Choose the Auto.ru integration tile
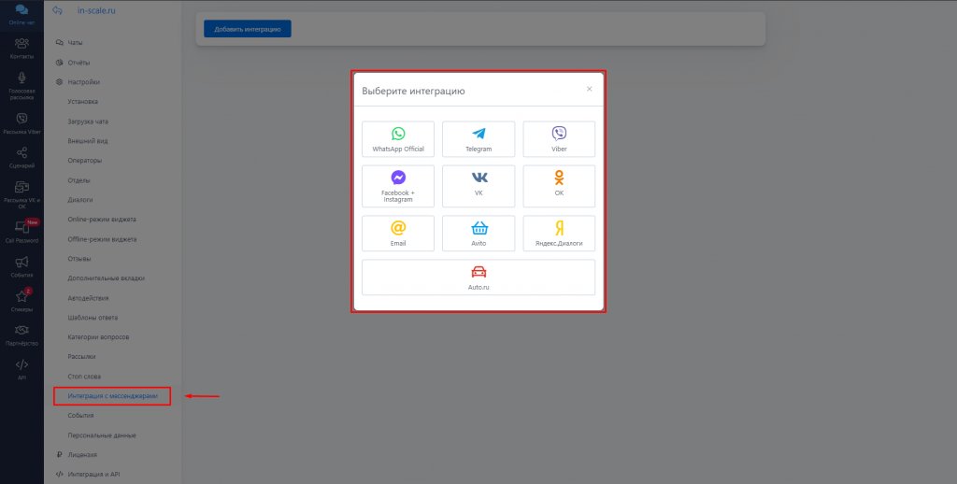 coord(478,278)
